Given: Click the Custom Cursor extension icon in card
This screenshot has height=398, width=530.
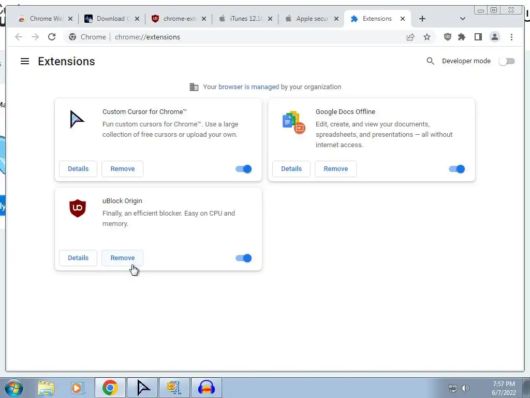Looking at the screenshot, I should click(x=77, y=119).
